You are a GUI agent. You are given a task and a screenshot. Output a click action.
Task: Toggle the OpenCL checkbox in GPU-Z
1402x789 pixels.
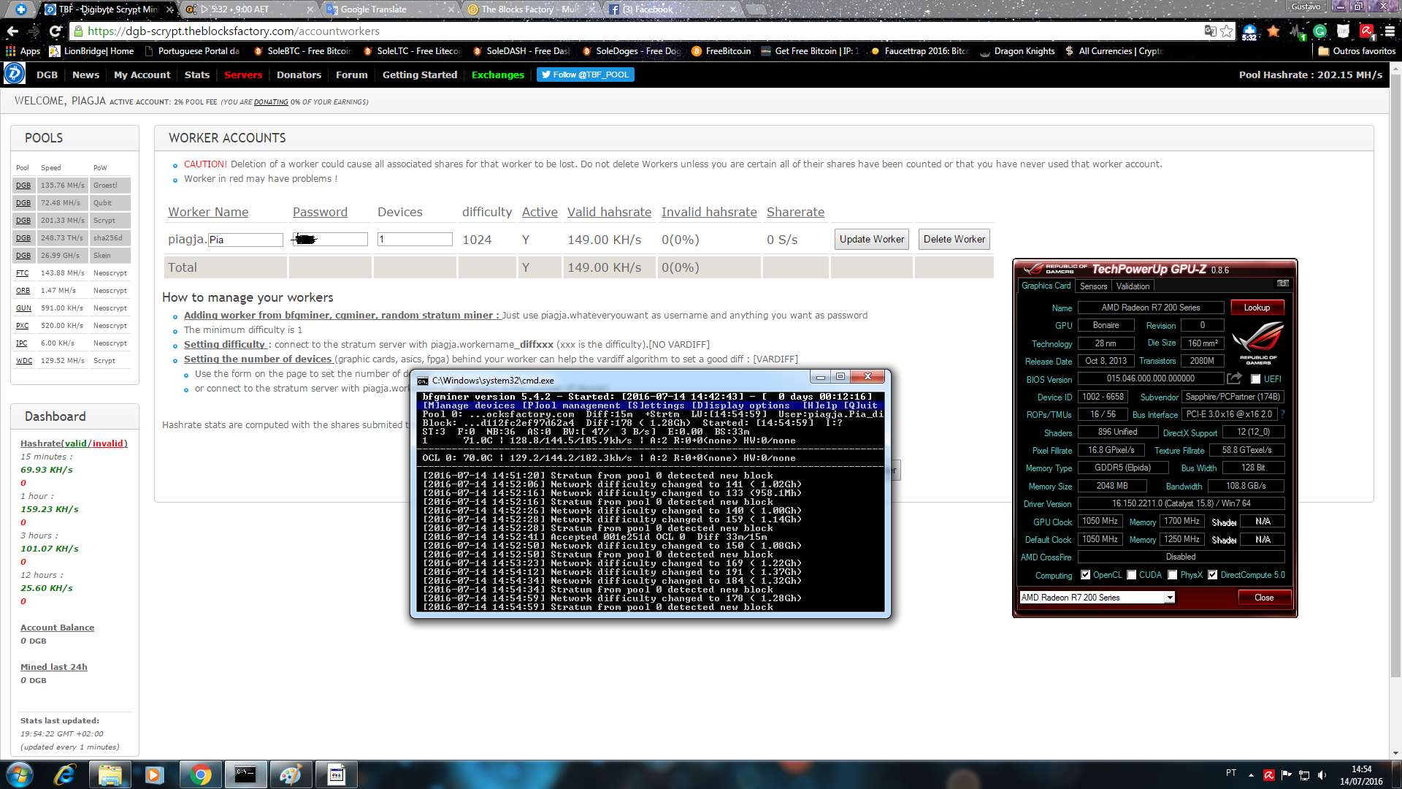pos(1085,575)
